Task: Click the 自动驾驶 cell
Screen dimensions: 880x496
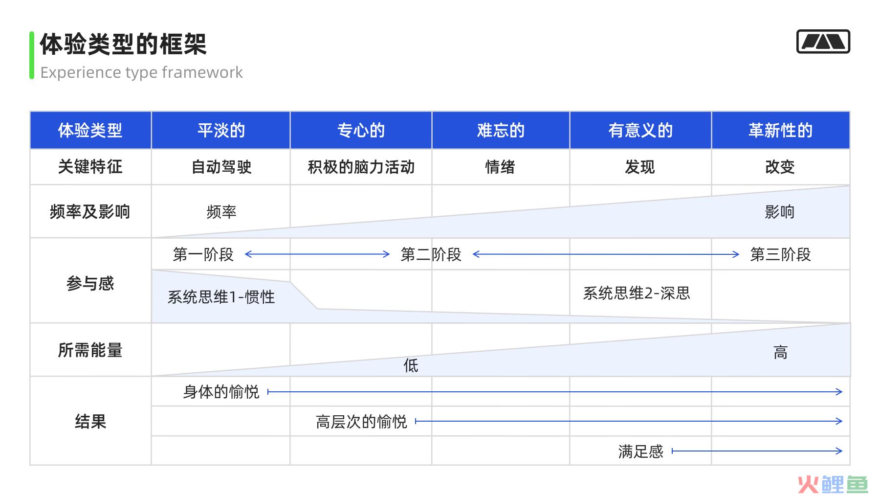Action: coord(221,167)
